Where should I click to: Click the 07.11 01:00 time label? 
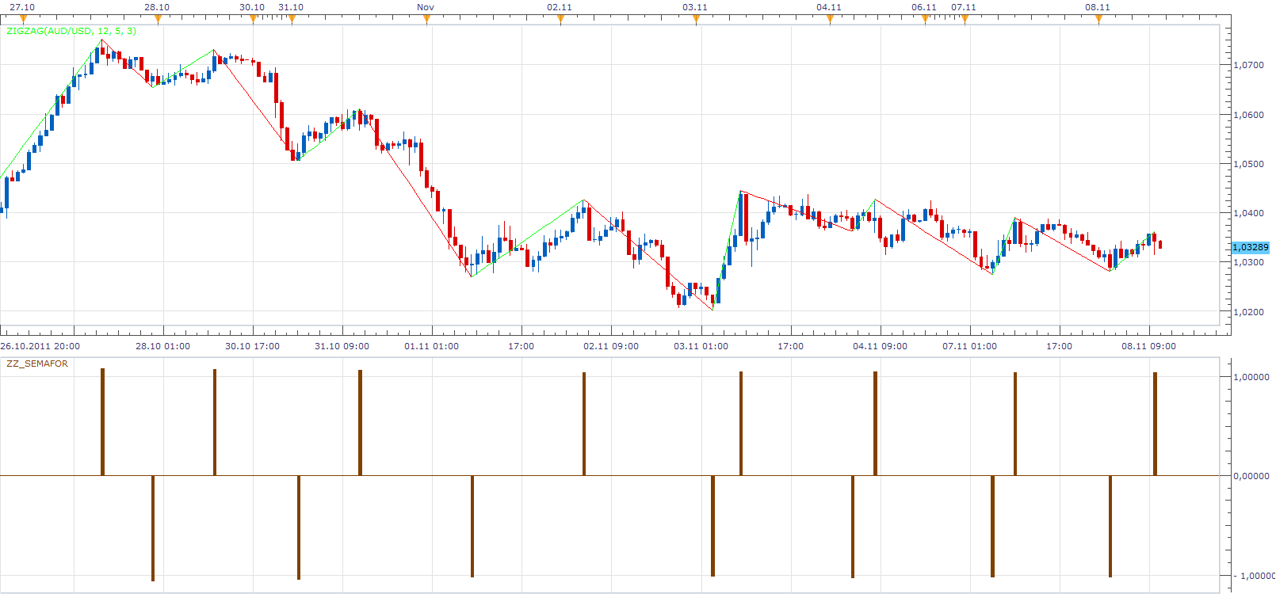(969, 346)
